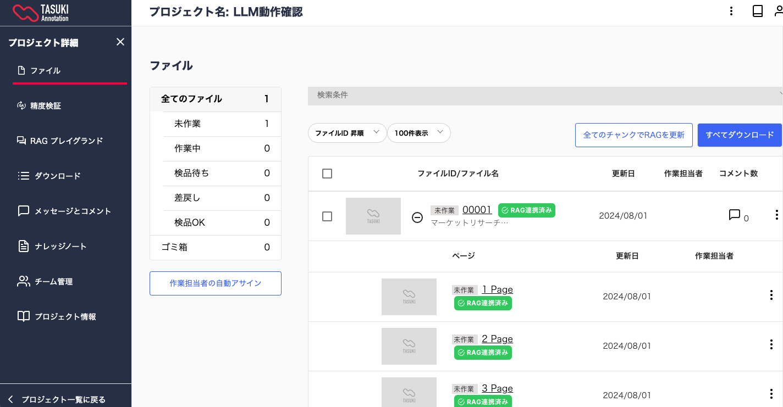This screenshot has height=407, width=783.
Task: Go to チーム管理 in the sidebar
Action: tap(53, 282)
